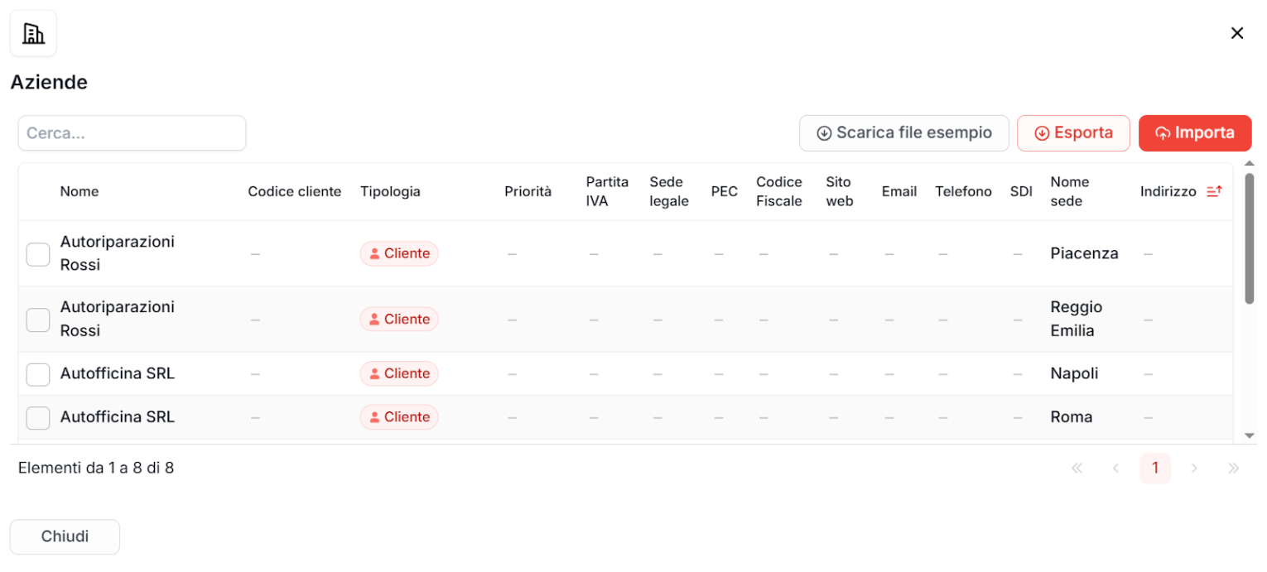This screenshot has width=1267, height=572.
Task: Sort by the Nome column header
Action: pos(79,191)
